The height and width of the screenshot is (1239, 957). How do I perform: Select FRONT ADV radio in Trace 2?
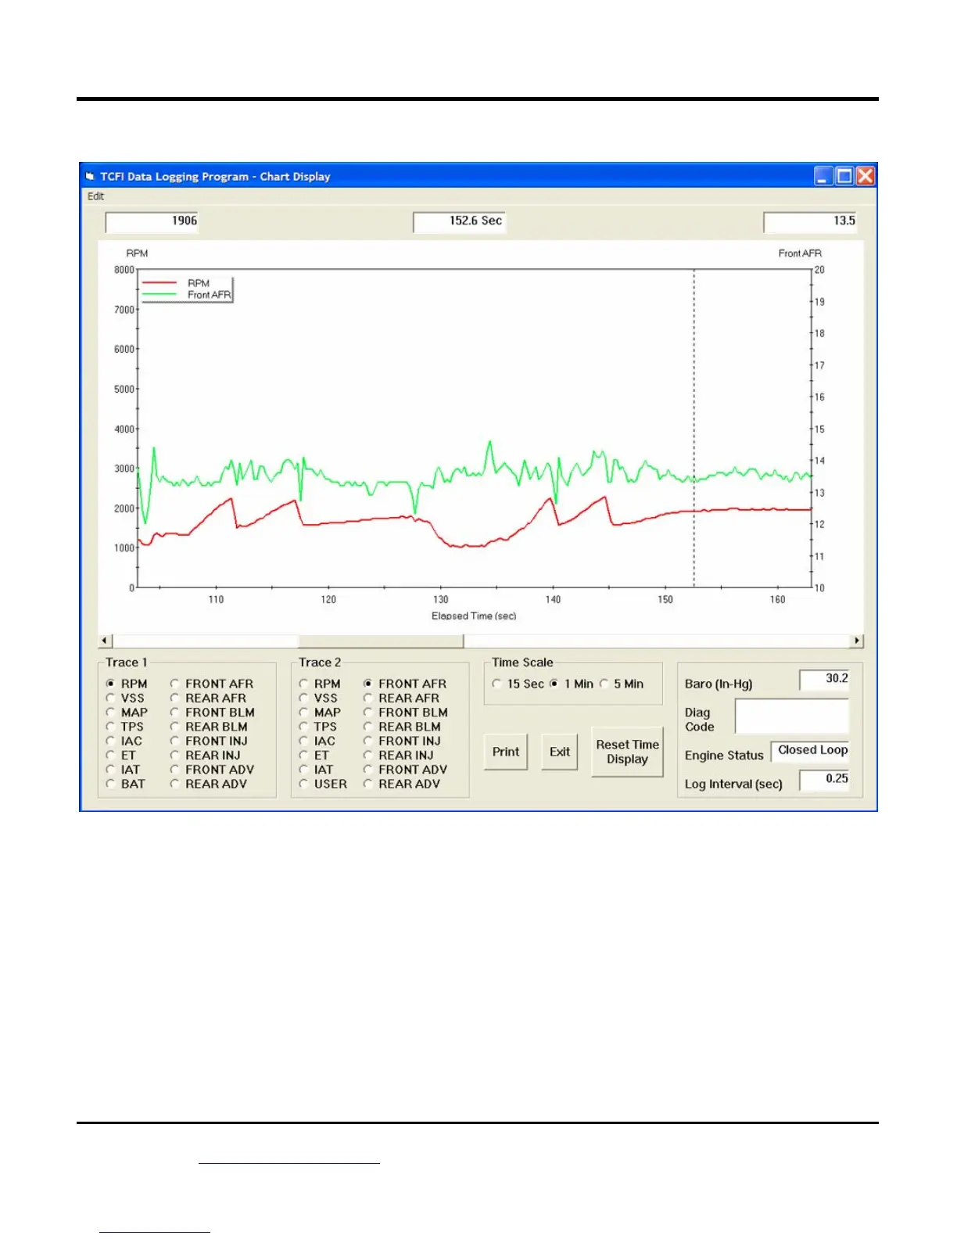(x=367, y=770)
